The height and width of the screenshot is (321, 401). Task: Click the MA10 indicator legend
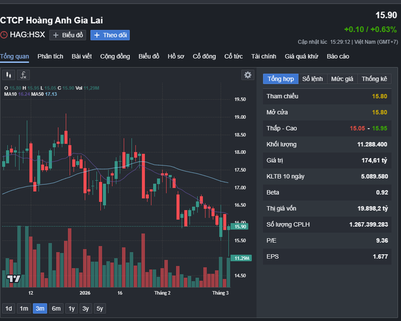pos(17,94)
